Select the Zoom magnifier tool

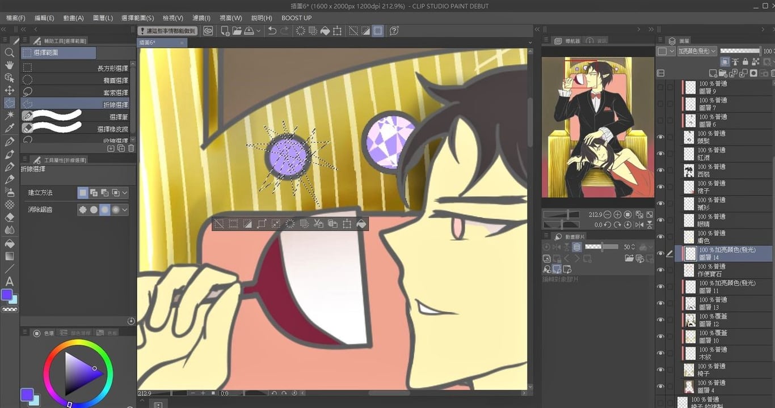click(x=9, y=53)
